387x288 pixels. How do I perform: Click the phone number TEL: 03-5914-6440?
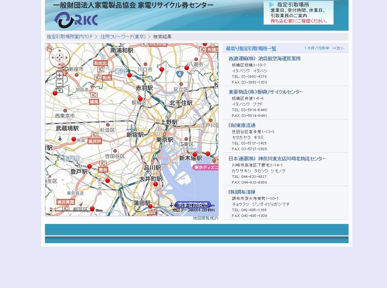tap(249, 110)
